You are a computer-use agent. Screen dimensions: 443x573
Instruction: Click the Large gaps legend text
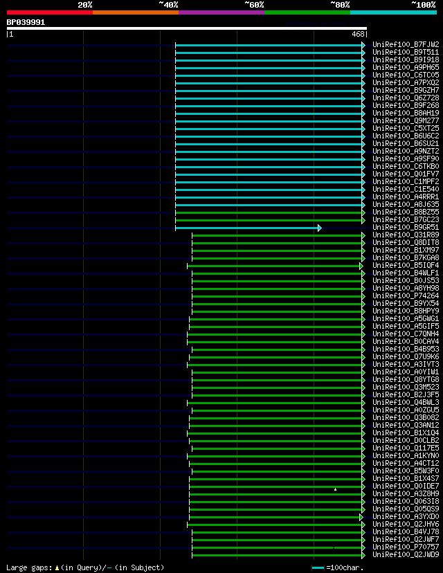tap(85, 567)
